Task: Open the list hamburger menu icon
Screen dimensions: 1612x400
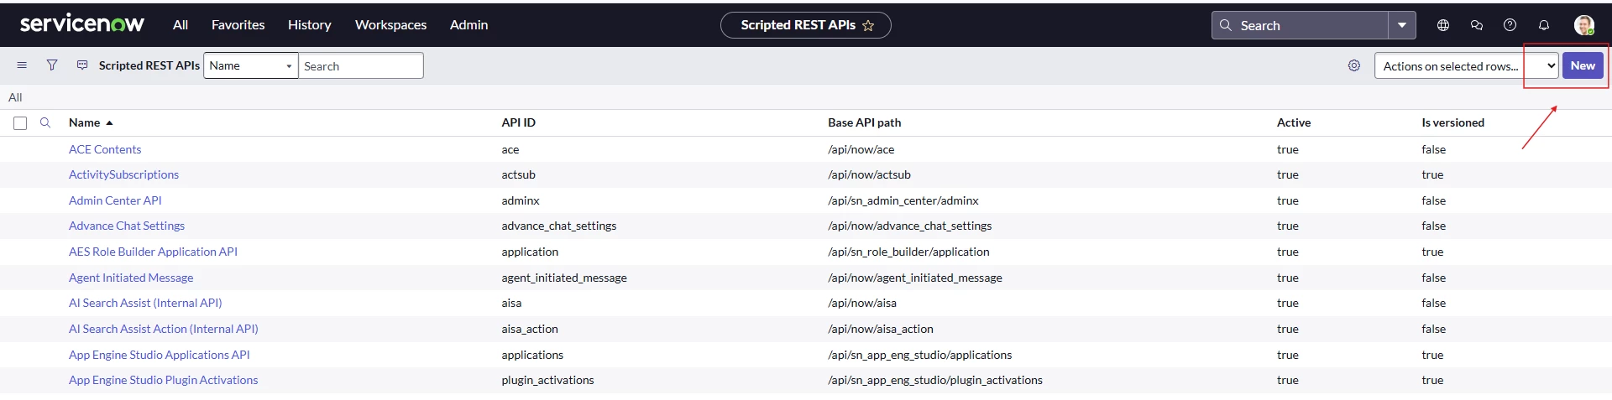Action: pos(22,65)
